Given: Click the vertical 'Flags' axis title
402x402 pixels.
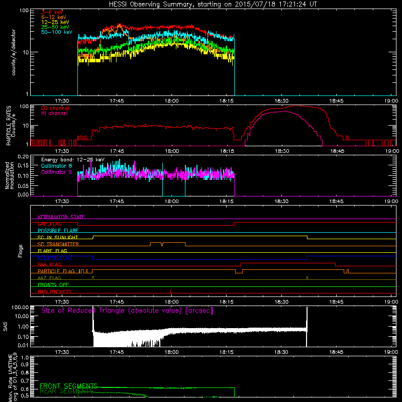Looking at the screenshot, I should click(21, 251).
